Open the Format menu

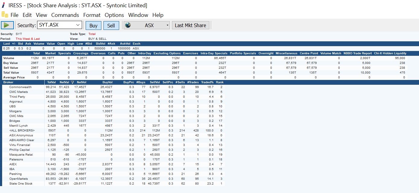pos(92,15)
